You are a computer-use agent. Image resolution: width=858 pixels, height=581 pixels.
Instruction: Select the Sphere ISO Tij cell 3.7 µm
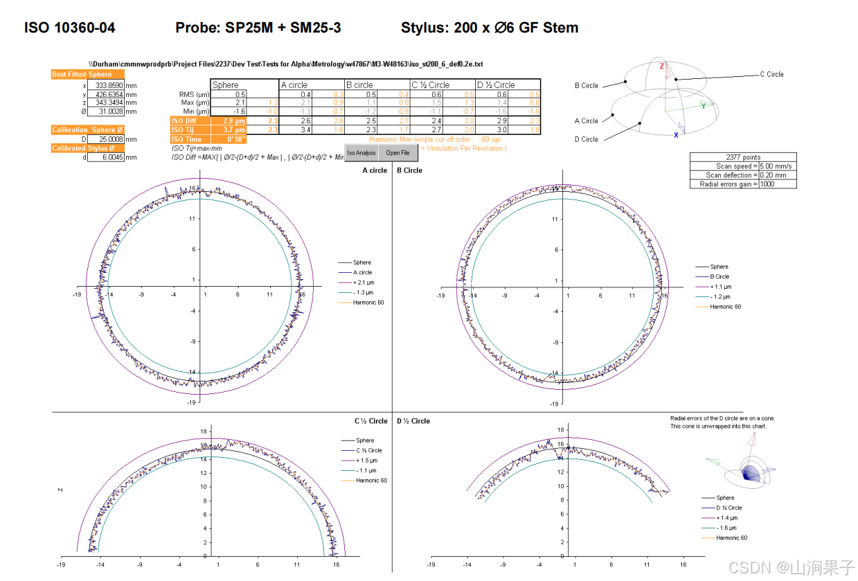click(229, 129)
